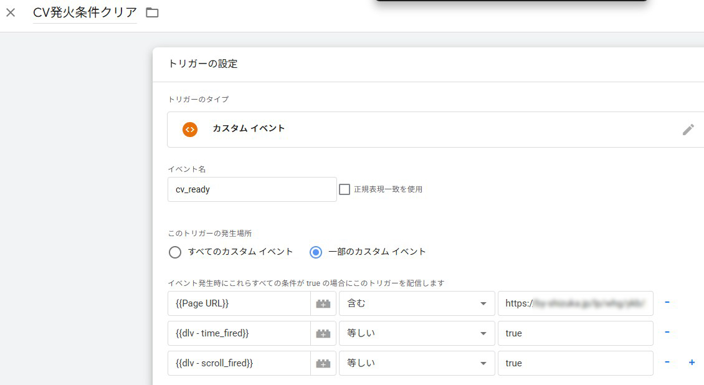Screen dimensions: 704x385
Task: Click the {{dlv - time_fired}} variable field
Action: [x=239, y=333]
